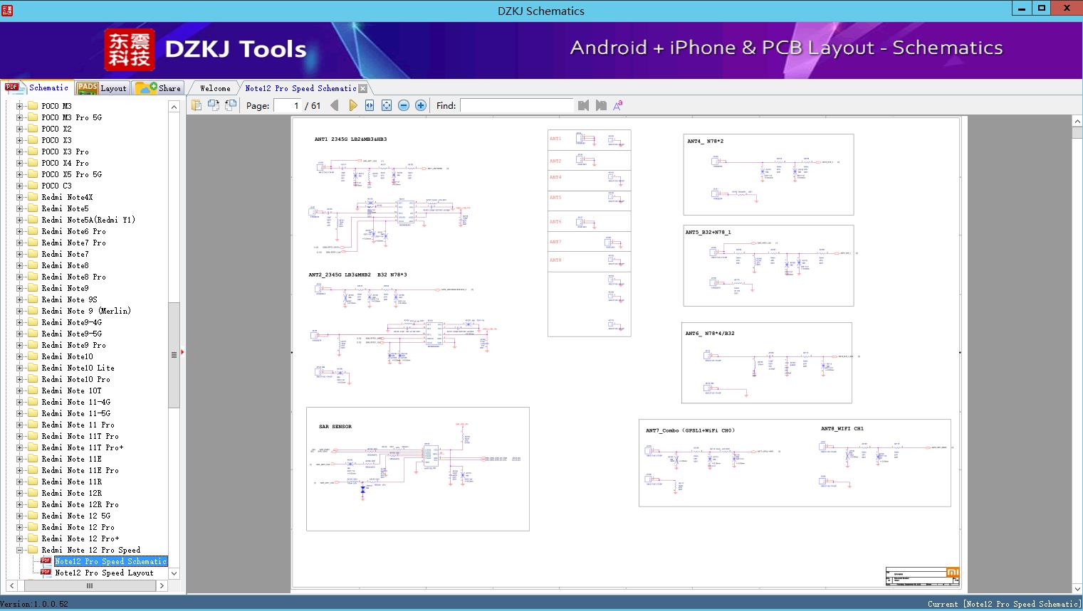Click the tree horizontal scroll right arrow
The width and height of the screenshot is (1083, 611).
(162, 585)
